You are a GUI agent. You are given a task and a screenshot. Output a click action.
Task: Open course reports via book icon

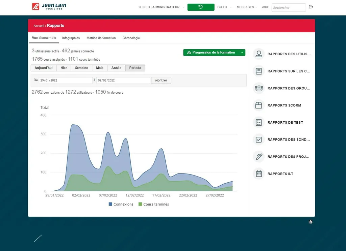258,71
